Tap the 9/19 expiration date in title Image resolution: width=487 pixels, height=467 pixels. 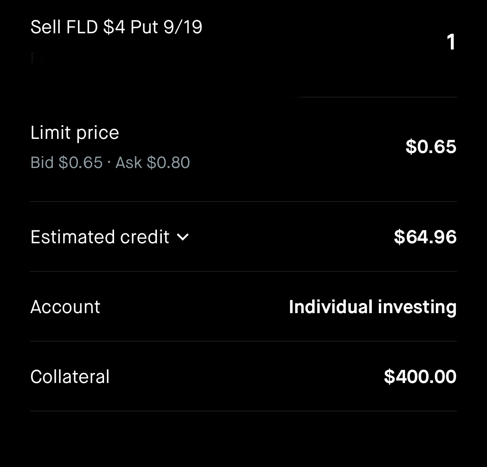click(183, 27)
